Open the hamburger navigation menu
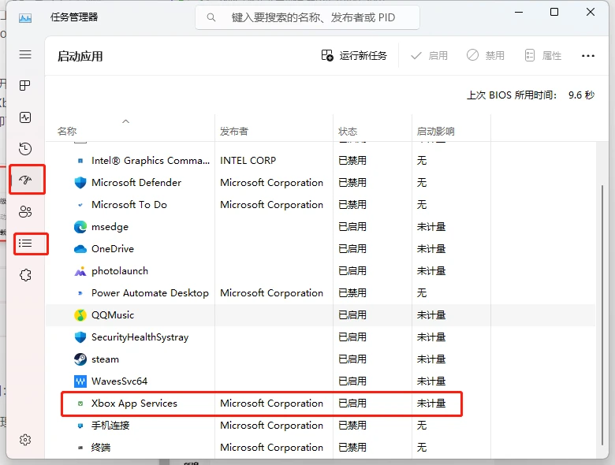This screenshot has height=465, width=615. pyautogui.click(x=25, y=54)
